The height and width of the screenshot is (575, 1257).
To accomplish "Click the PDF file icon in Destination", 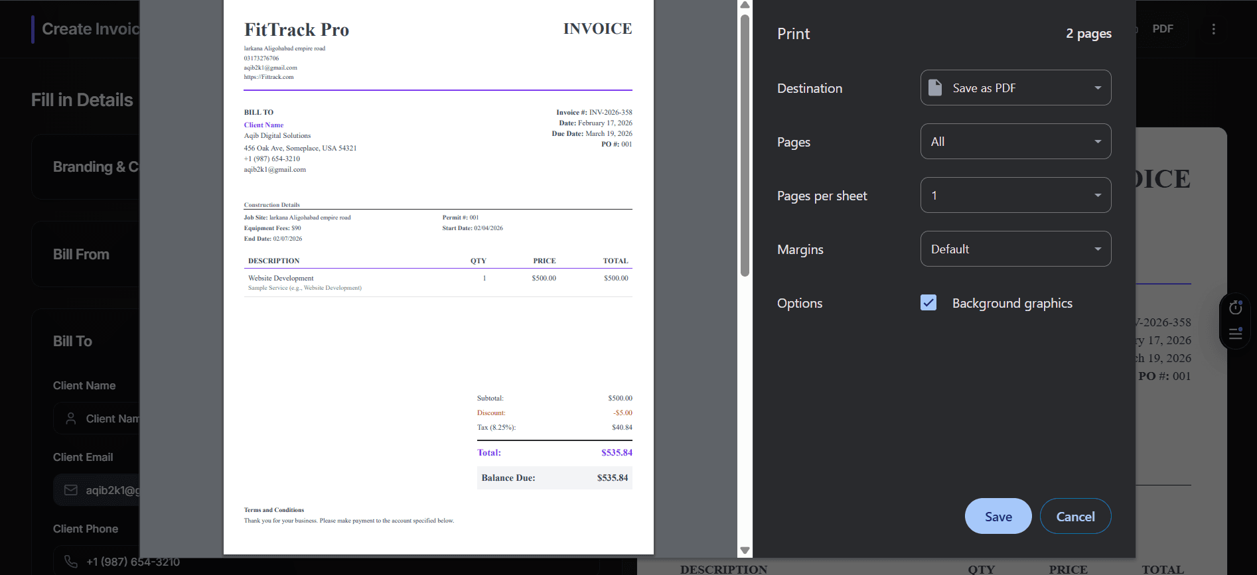I will click(935, 88).
